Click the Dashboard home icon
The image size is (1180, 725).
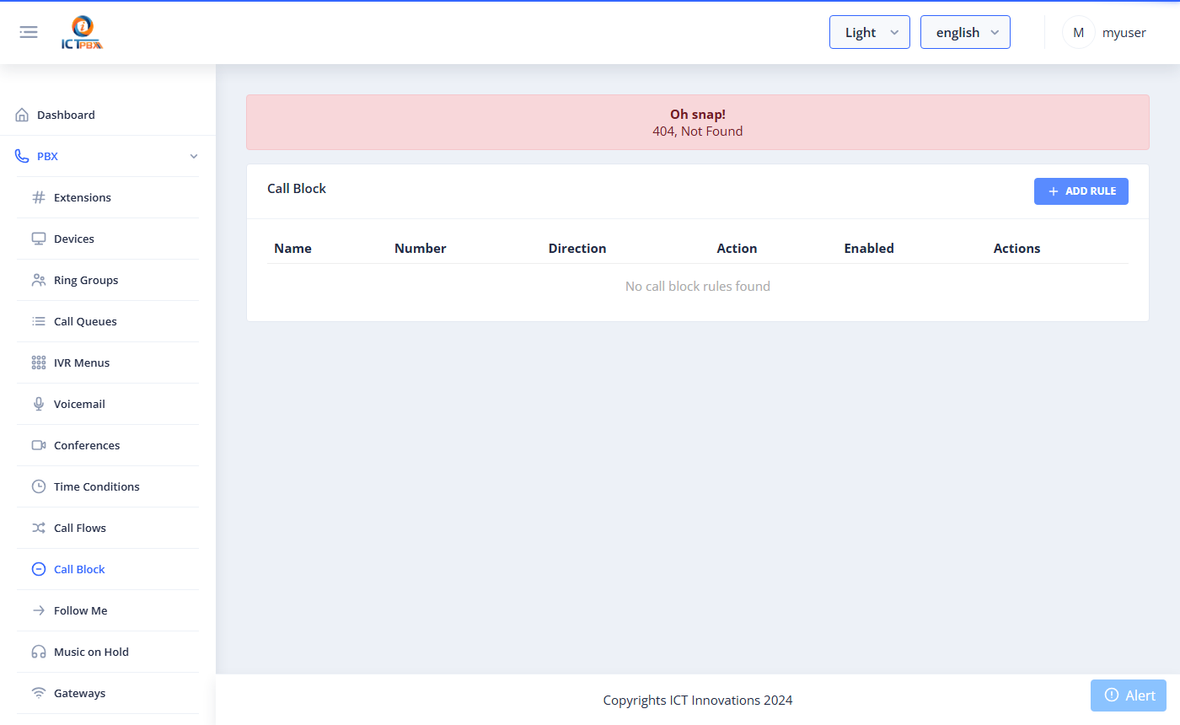pyautogui.click(x=22, y=115)
